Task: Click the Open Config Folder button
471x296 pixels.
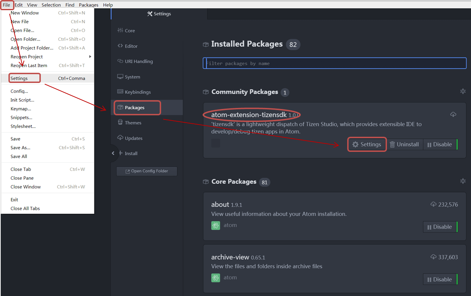Action: point(147,171)
